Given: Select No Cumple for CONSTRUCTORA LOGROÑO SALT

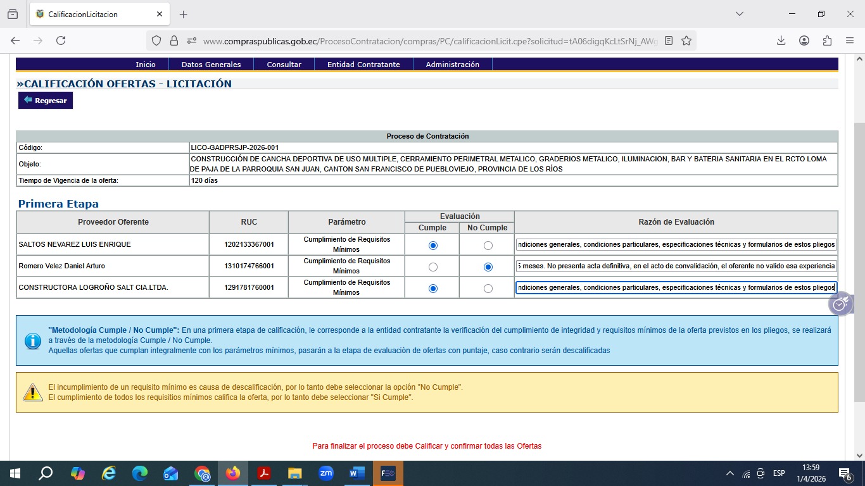Looking at the screenshot, I should click(488, 289).
